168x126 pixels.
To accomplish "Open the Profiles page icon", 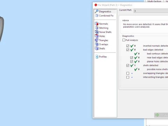I will point(97,57).
